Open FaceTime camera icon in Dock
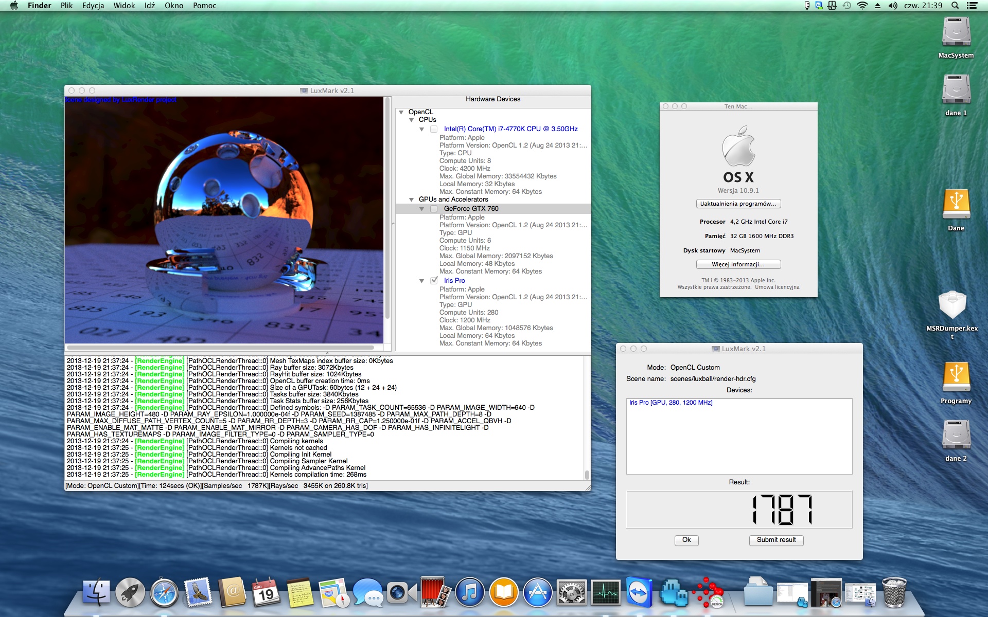Image resolution: width=988 pixels, height=617 pixels. [x=402, y=592]
